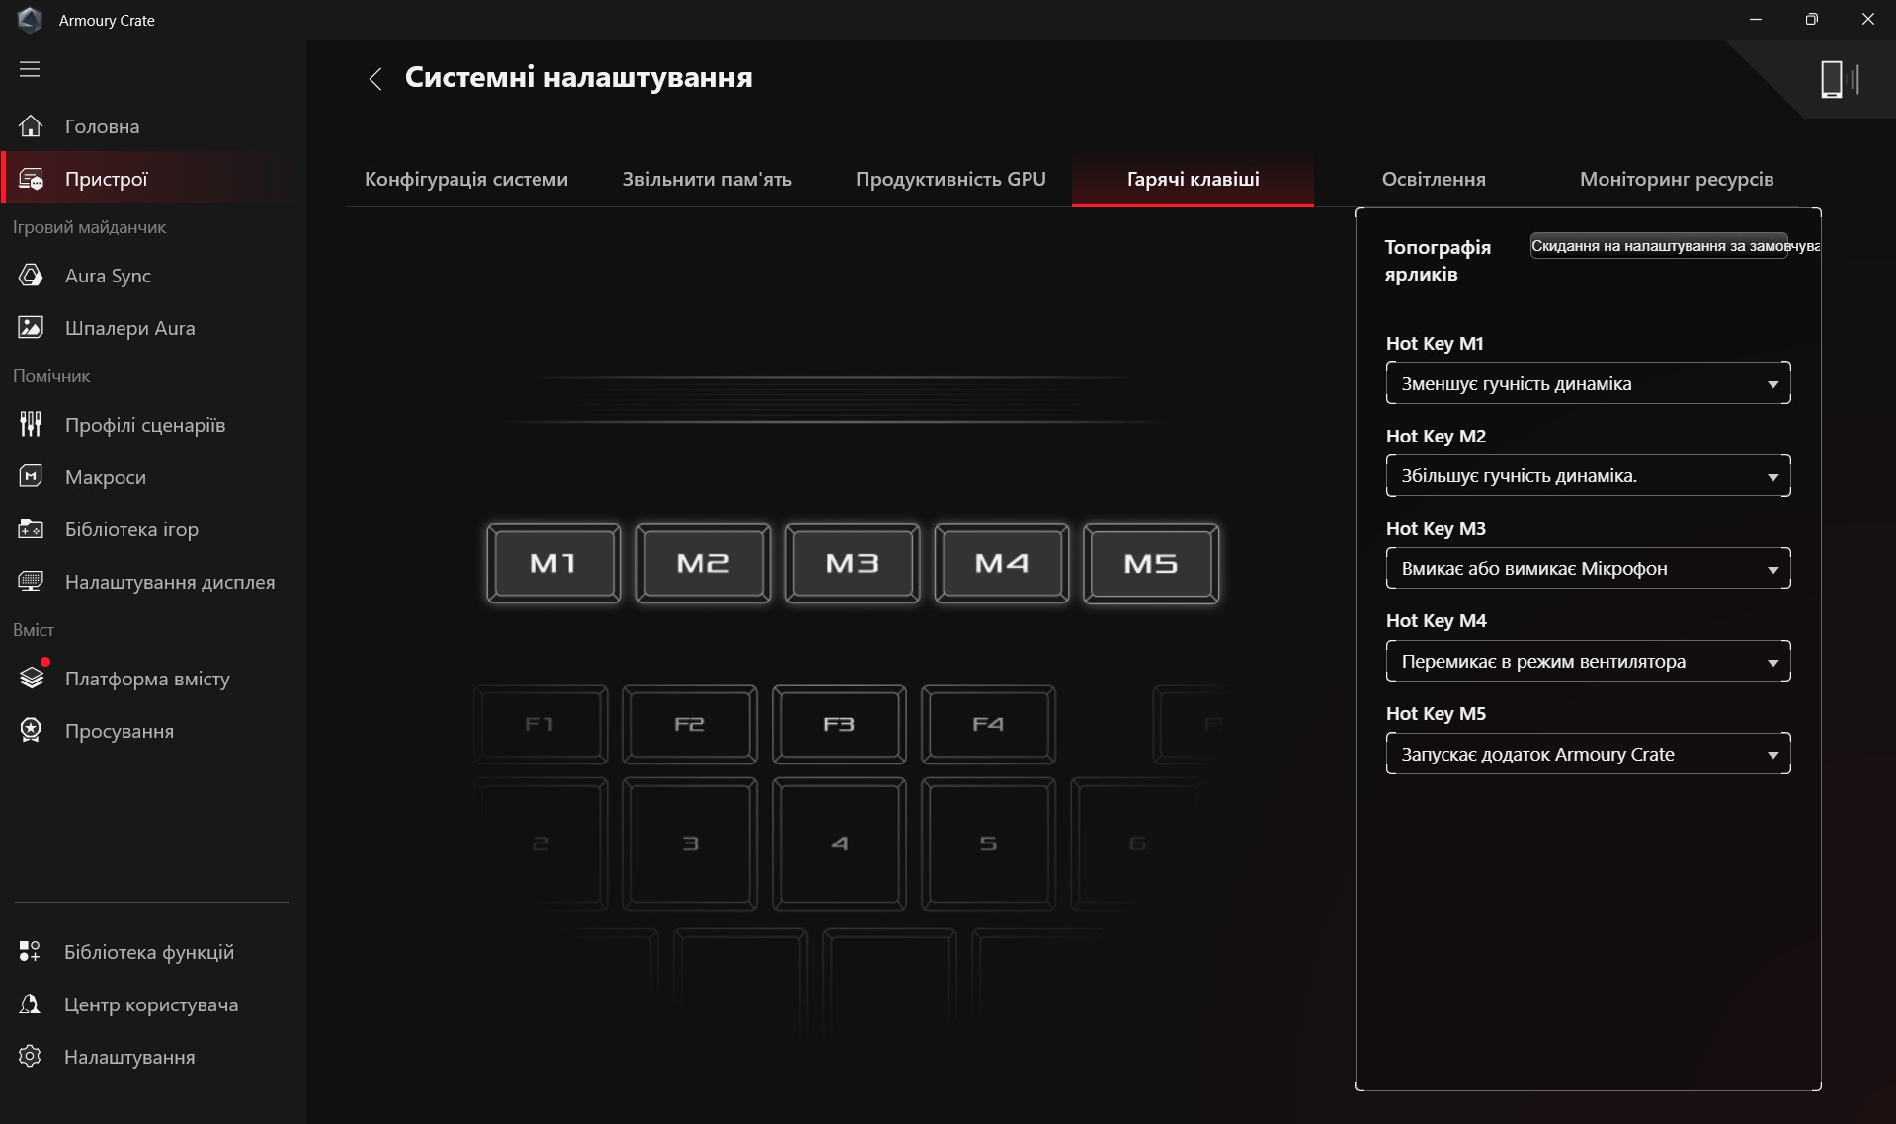This screenshot has width=1896, height=1124.
Task: Open Бібліотека ігор icon
Action: click(x=31, y=529)
